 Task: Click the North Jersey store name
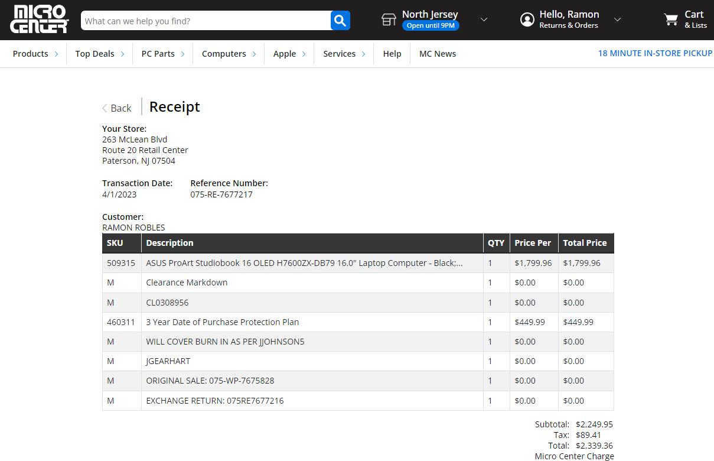430,14
